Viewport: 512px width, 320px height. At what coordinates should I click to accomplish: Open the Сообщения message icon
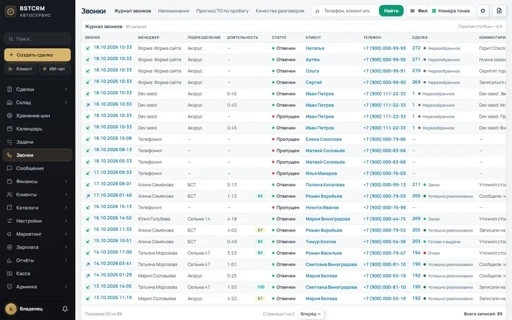[x=10, y=168]
